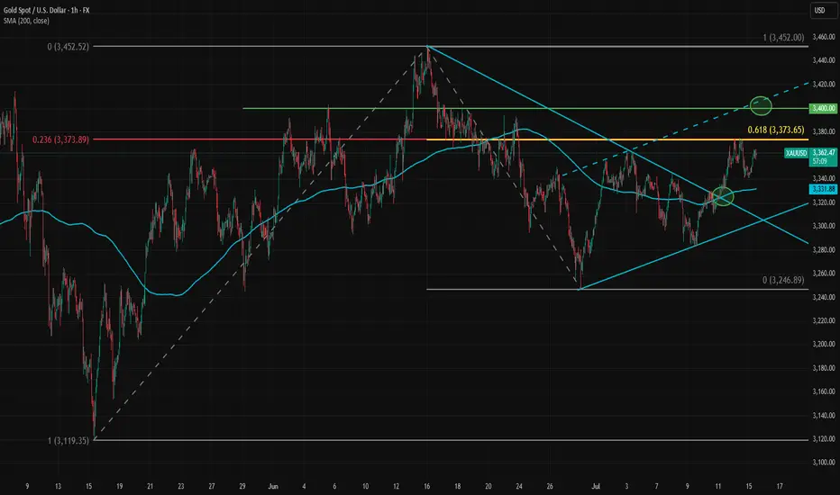Click the '27' date axis label

point(212,486)
